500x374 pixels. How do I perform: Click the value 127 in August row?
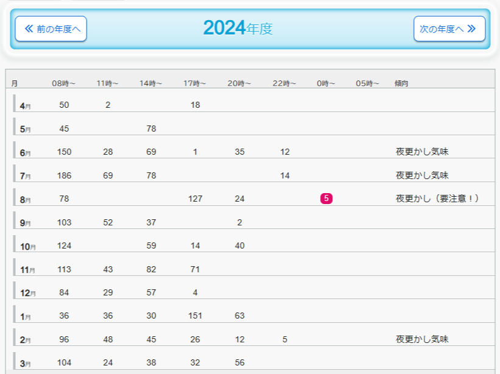point(195,199)
